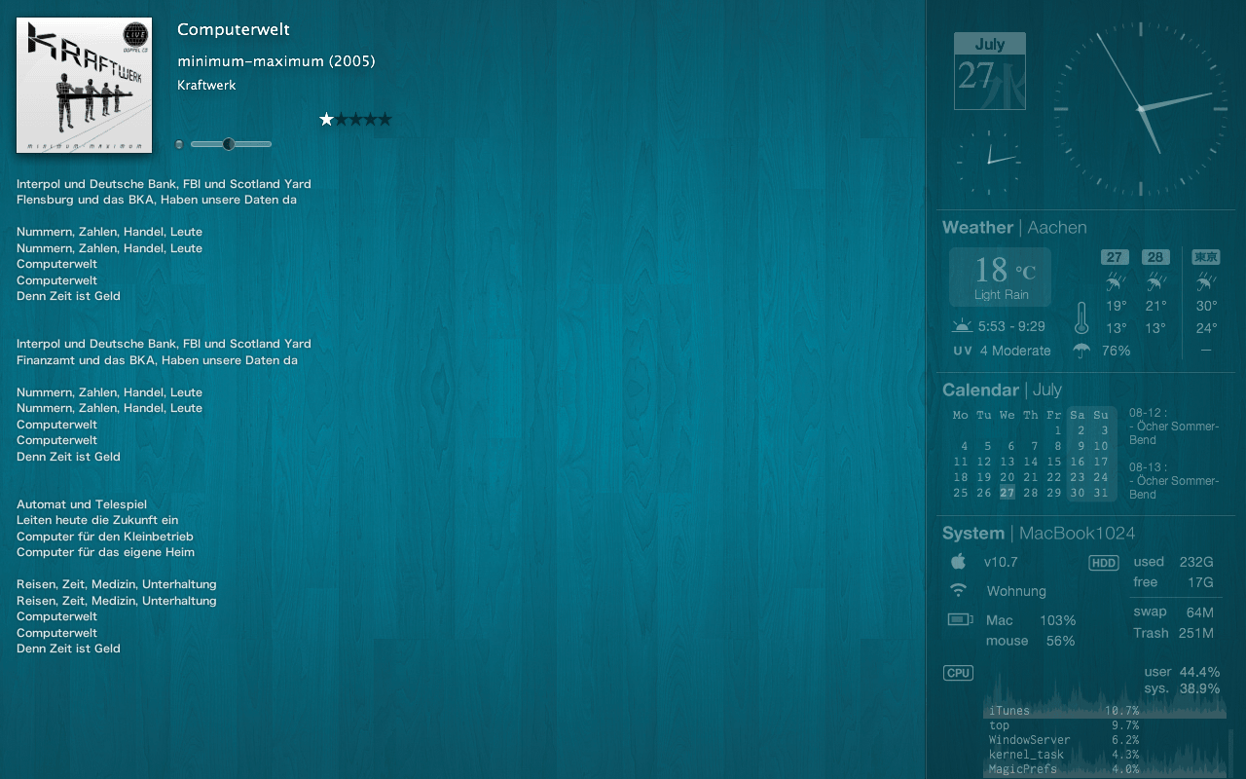
Task: Click the 18 °C Light Rain tile
Action: 1001,277
